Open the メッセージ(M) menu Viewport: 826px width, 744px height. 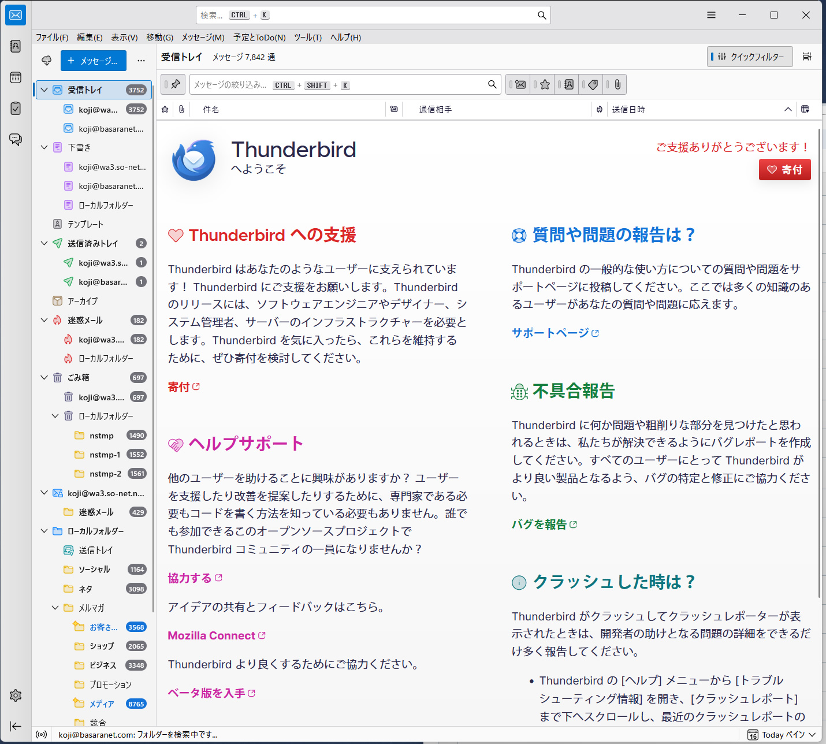pyautogui.click(x=203, y=38)
